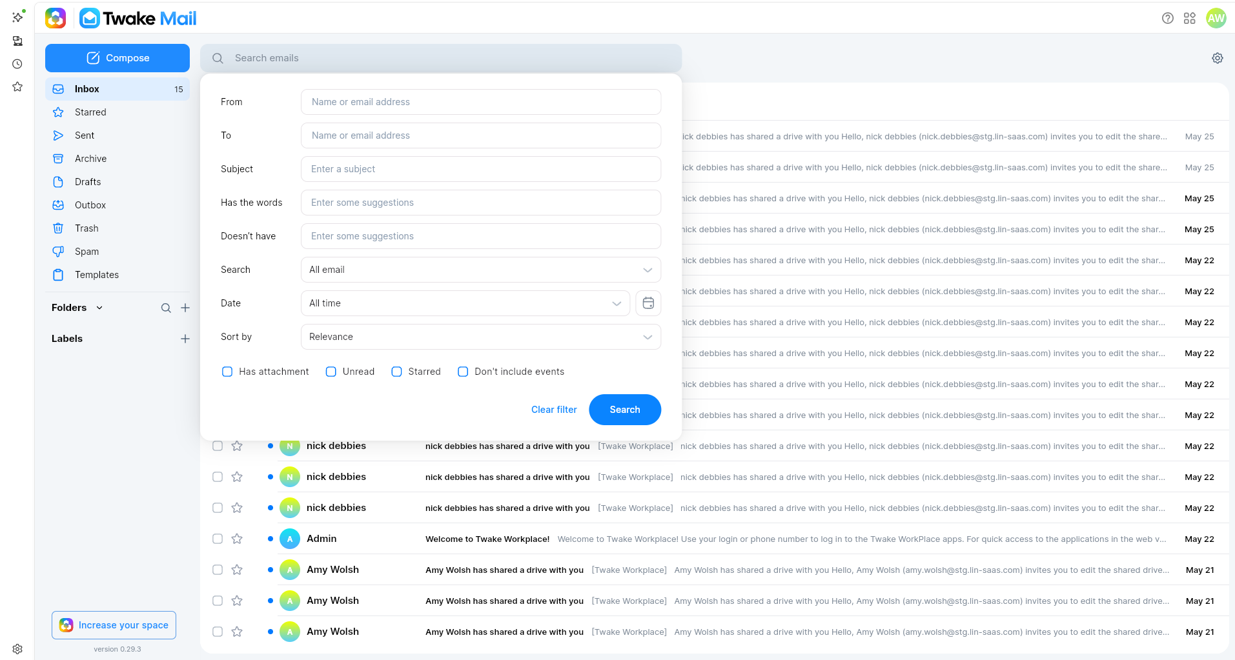
Task: Click the Clear filter link
Action: (554, 410)
